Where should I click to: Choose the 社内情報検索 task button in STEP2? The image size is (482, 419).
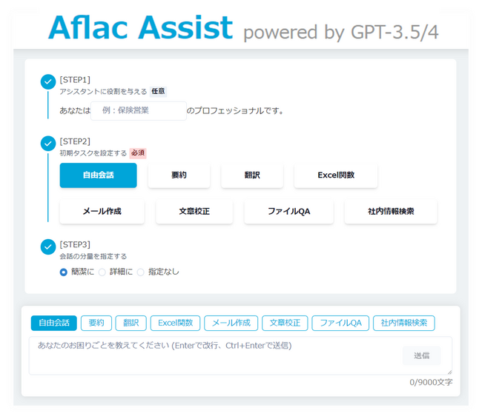(391, 212)
